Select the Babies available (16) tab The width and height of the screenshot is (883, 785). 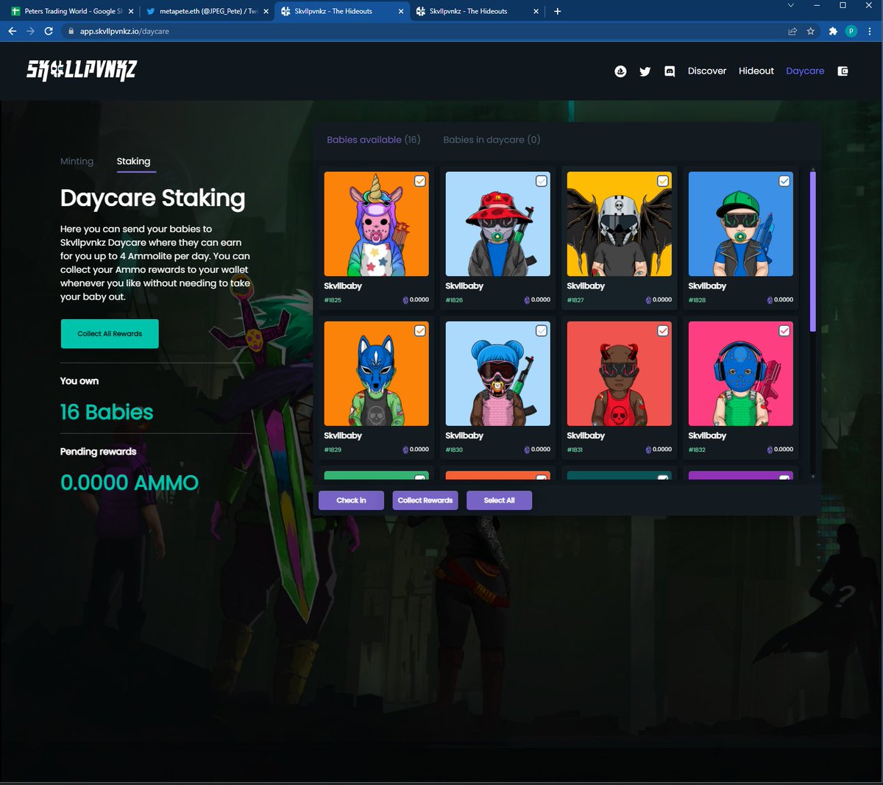point(374,140)
